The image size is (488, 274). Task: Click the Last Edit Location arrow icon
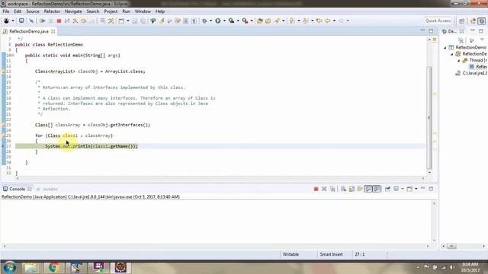(x=319, y=21)
